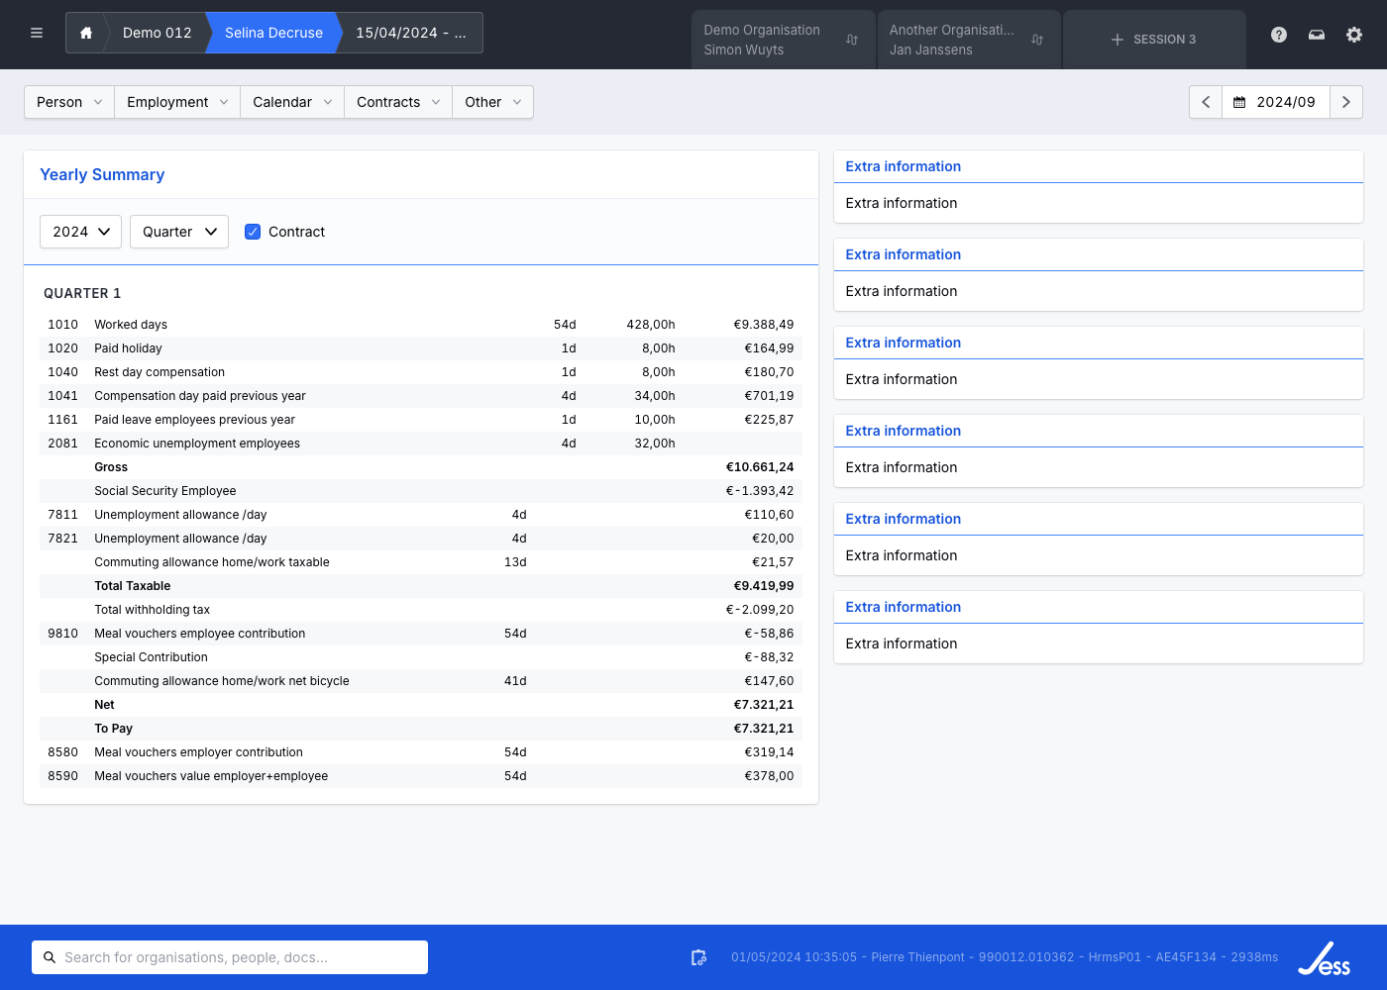The height and width of the screenshot is (990, 1387).
Task: Open the Employment menu dropdown
Action: [177, 102]
